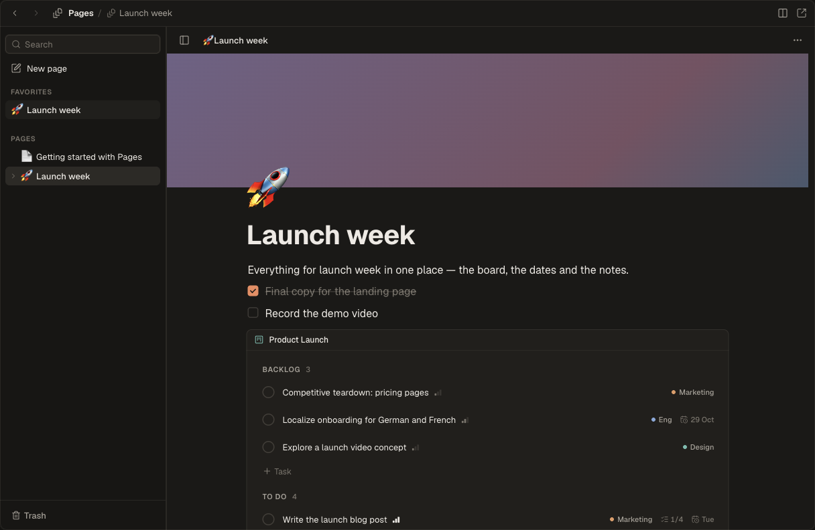Open Explore a launch video concept task
This screenshot has width=815, height=530.
pyautogui.click(x=344, y=447)
